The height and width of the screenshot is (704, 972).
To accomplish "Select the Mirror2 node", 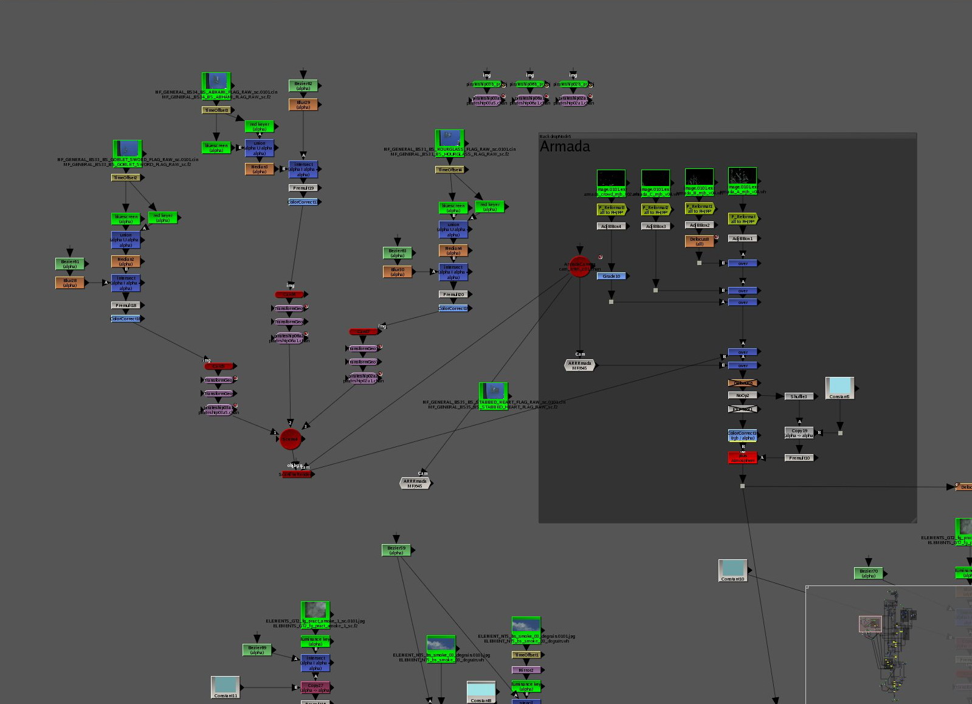I will pyautogui.click(x=526, y=670).
